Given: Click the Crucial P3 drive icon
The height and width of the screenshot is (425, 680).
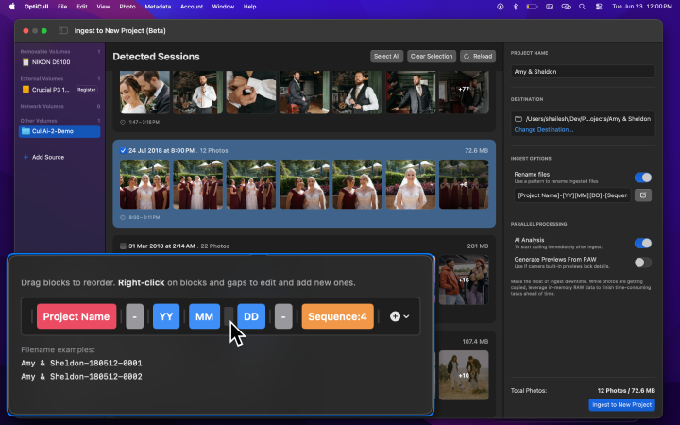Looking at the screenshot, I should (25, 90).
